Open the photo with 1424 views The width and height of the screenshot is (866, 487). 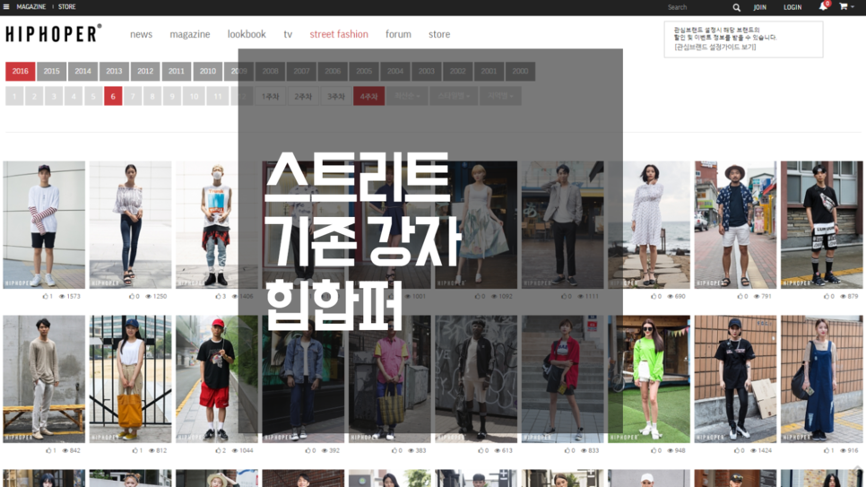(736, 379)
